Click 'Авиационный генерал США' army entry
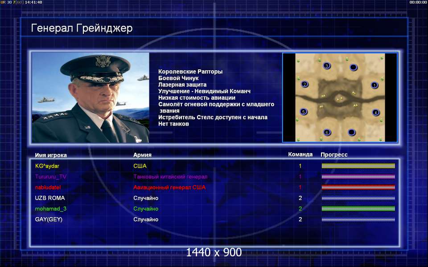 (x=169, y=187)
